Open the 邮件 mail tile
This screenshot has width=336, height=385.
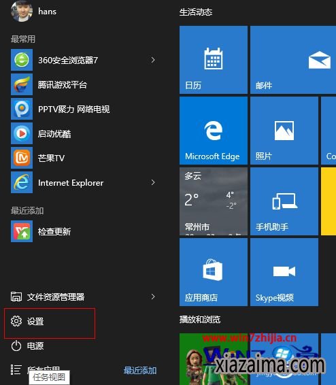[293, 60]
